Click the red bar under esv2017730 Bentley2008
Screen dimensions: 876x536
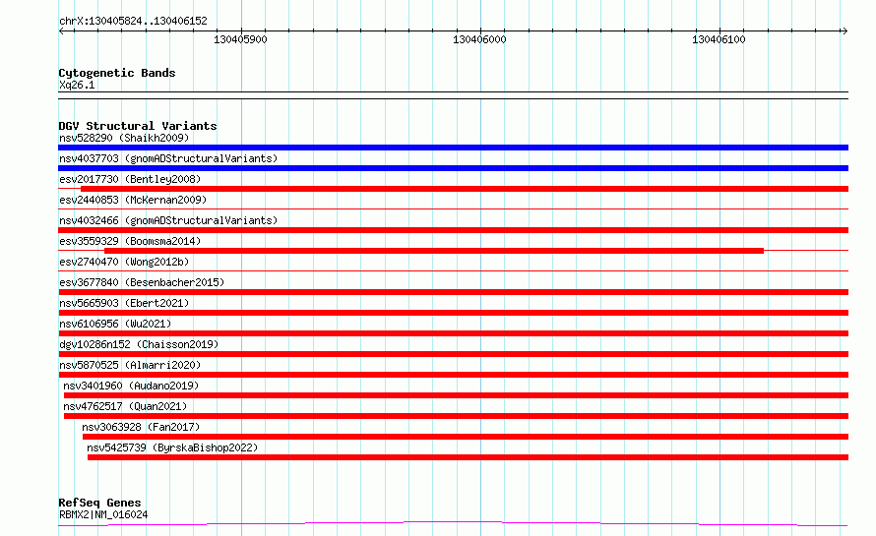point(465,189)
